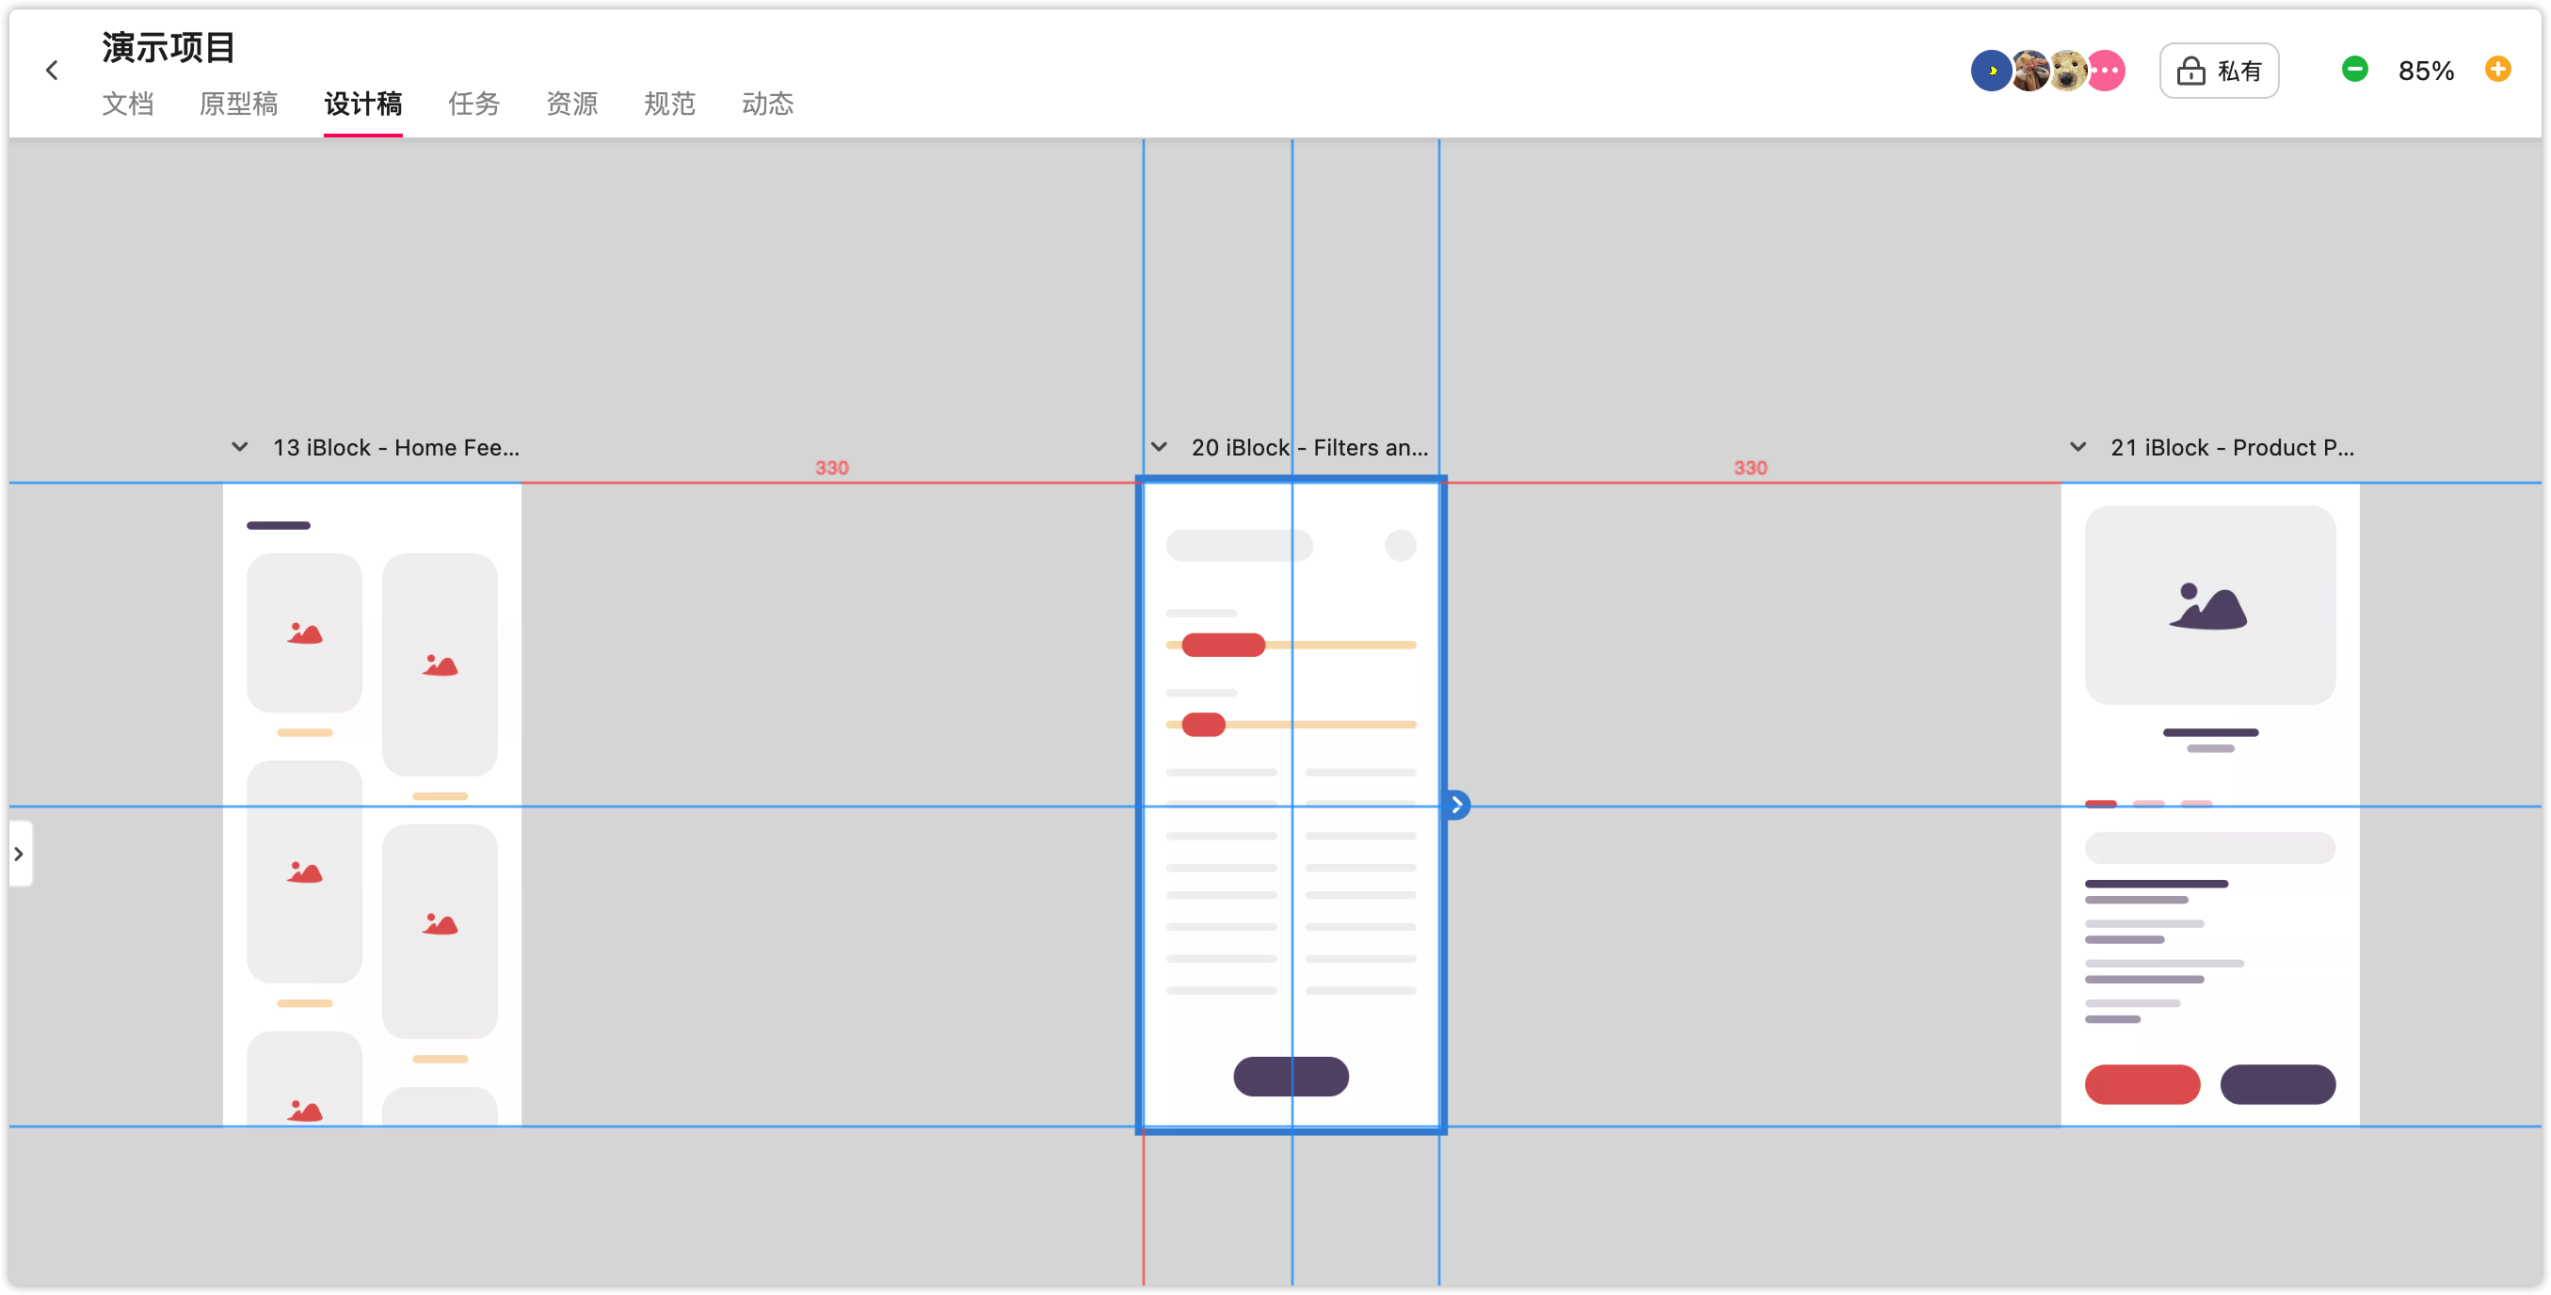Click the lock icon in the 私有 button
This screenshot has width=2551, height=1295.
(2190, 72)
